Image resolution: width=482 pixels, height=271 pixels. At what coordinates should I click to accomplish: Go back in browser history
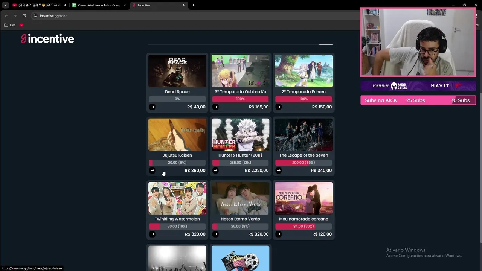(6, 16)
